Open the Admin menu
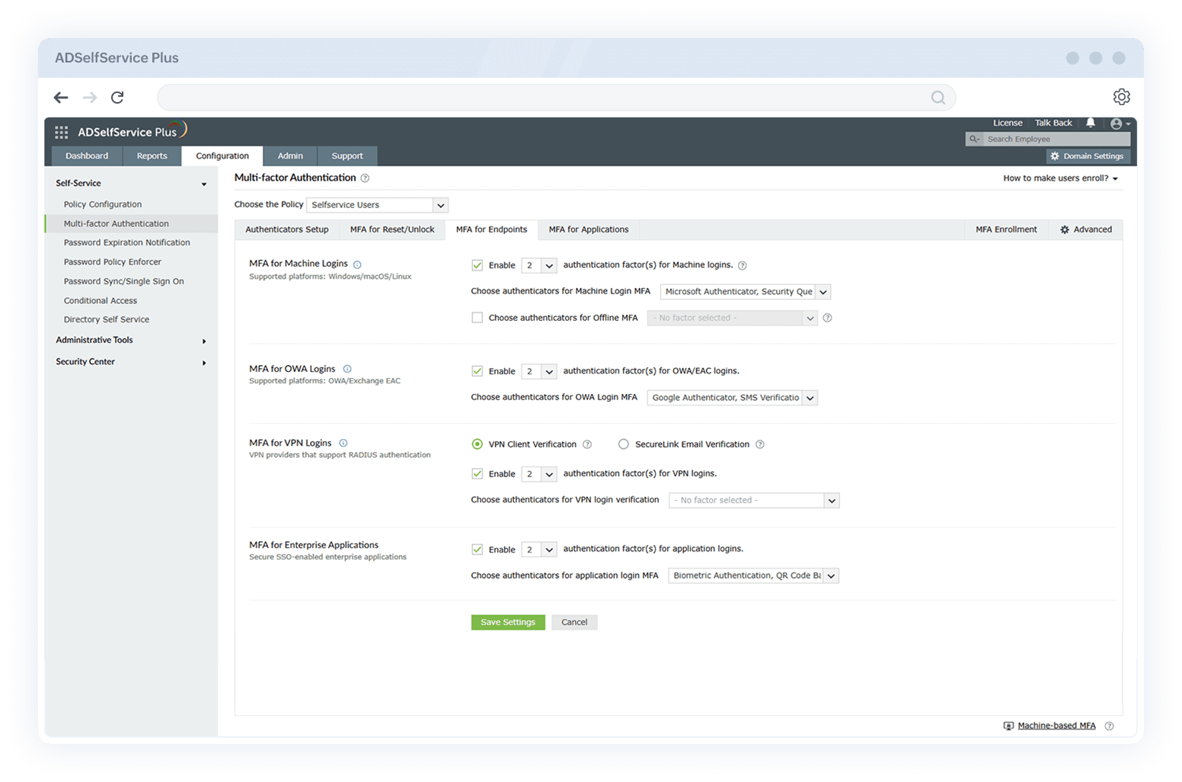The height and width of the screenshot is (782, 1182). [290, 155]
